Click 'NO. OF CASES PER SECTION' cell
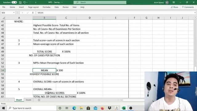This screenshot has width=197, height=111. 44,55
